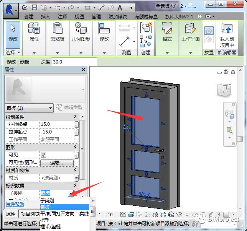Screen dimensions: 247x231
Task: Click the zoom region magnifier icon on navigation bar
Action: (229, 130)
